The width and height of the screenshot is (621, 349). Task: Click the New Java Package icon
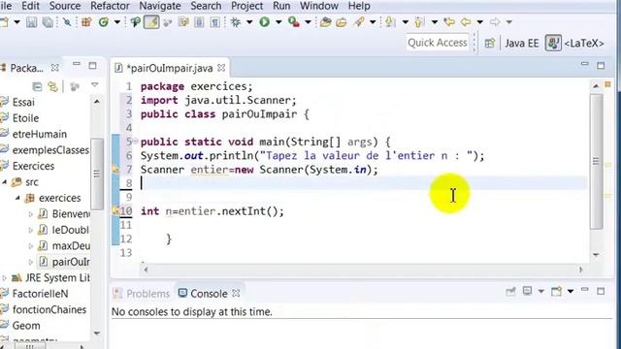tap(86, 22)
